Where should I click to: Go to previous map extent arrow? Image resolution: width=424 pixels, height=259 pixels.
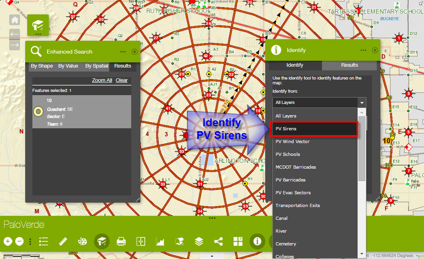[15, 34]
